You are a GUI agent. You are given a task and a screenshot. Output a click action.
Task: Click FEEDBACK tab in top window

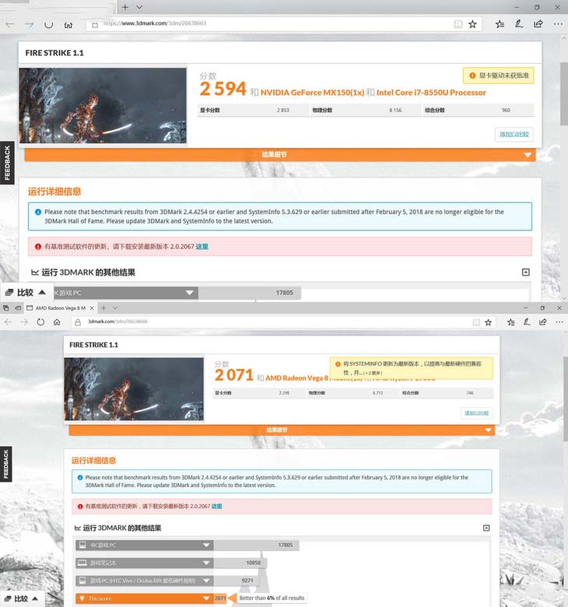(x=7, y=163)
